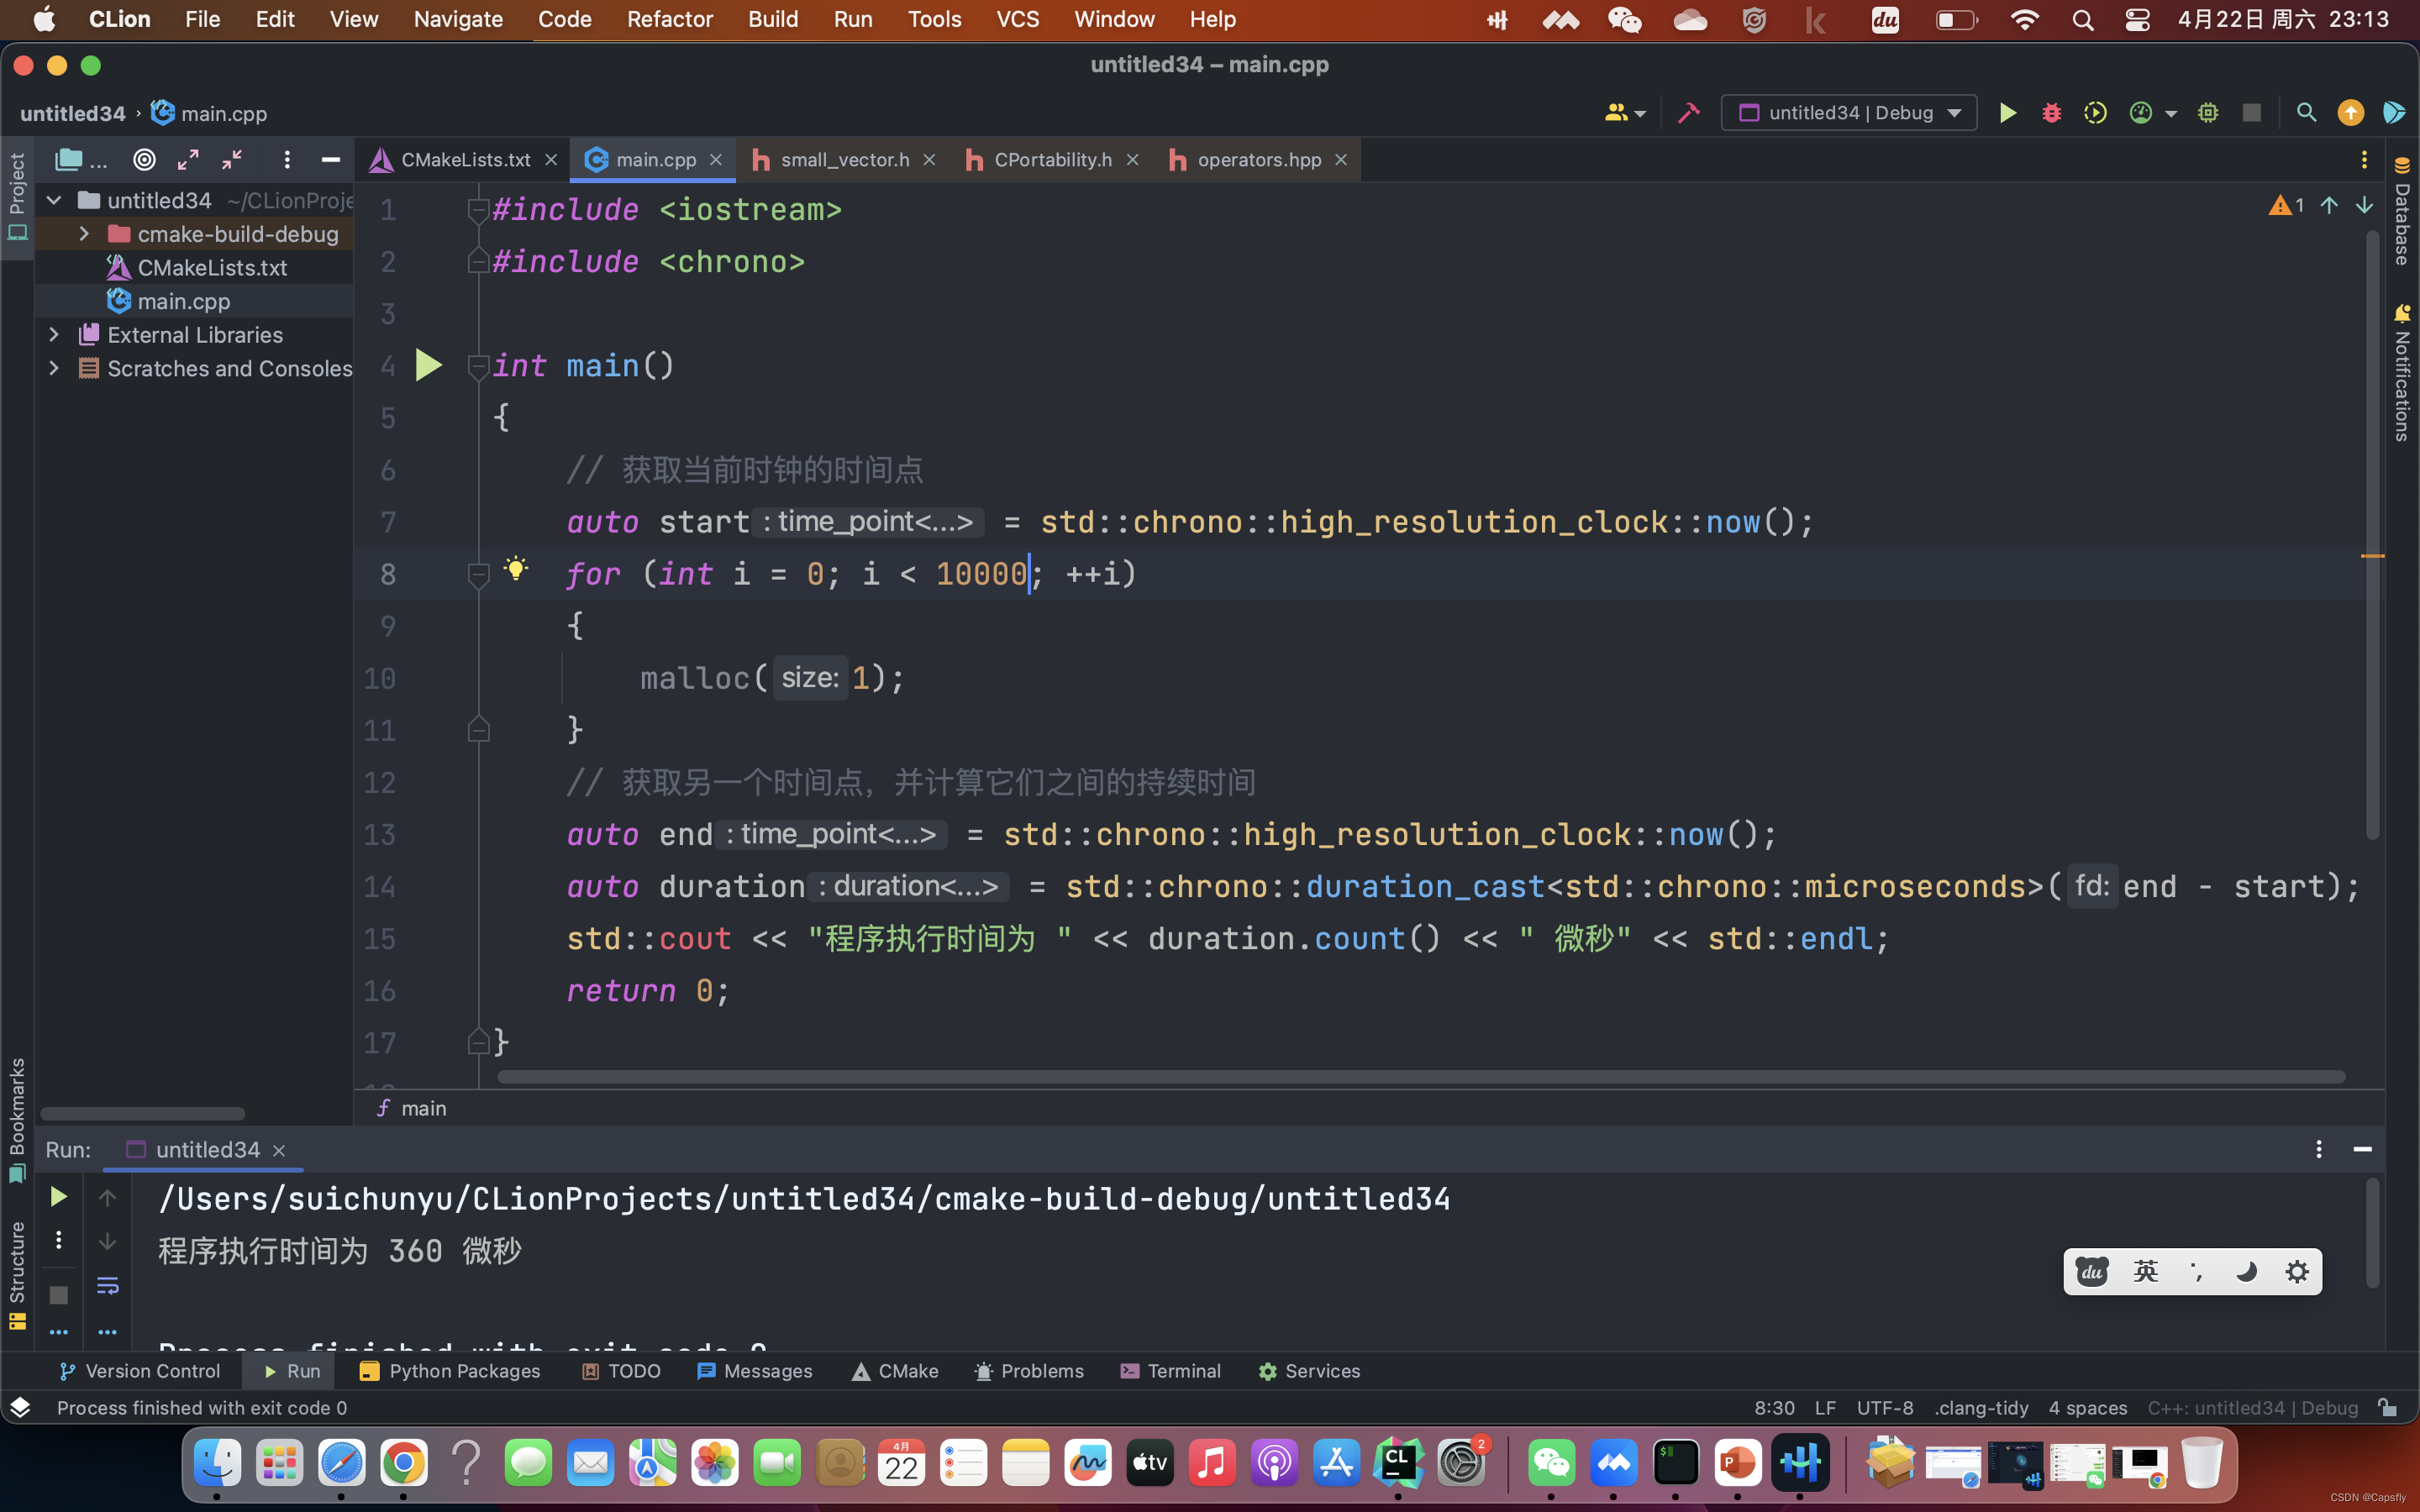The image size is (2420, 1512).
Task: Click the Build hammer icon in toolbar
Action: [x=1689, y=113]
